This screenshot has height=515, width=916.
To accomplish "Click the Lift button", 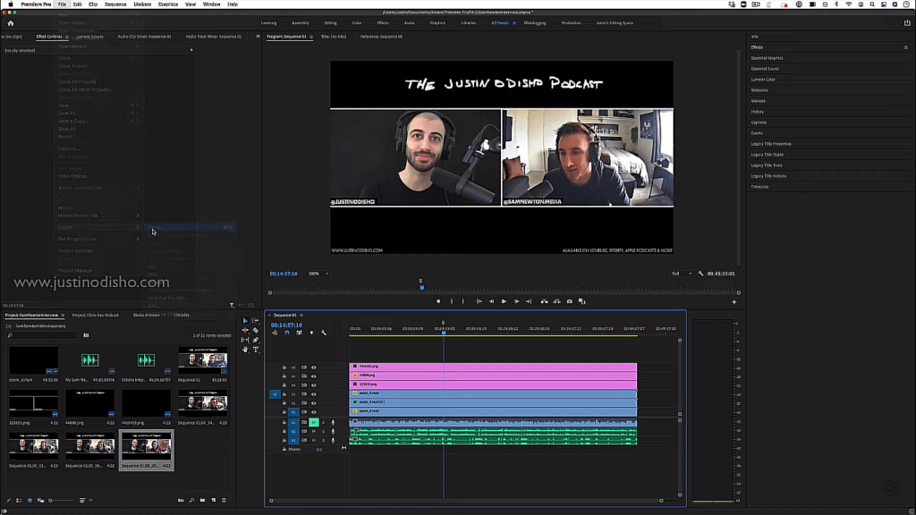I will click(544, 301).
